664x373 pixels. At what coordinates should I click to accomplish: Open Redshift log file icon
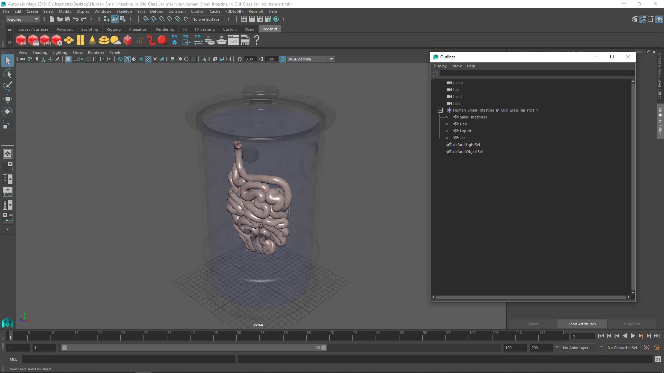pyautogui.click(x=245, y=40)
